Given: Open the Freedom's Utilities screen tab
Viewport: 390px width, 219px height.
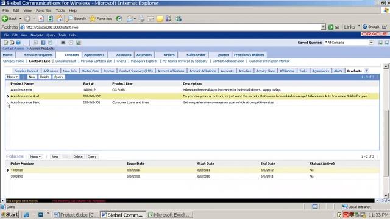Looking at the screenshot, I should point(249,55).
